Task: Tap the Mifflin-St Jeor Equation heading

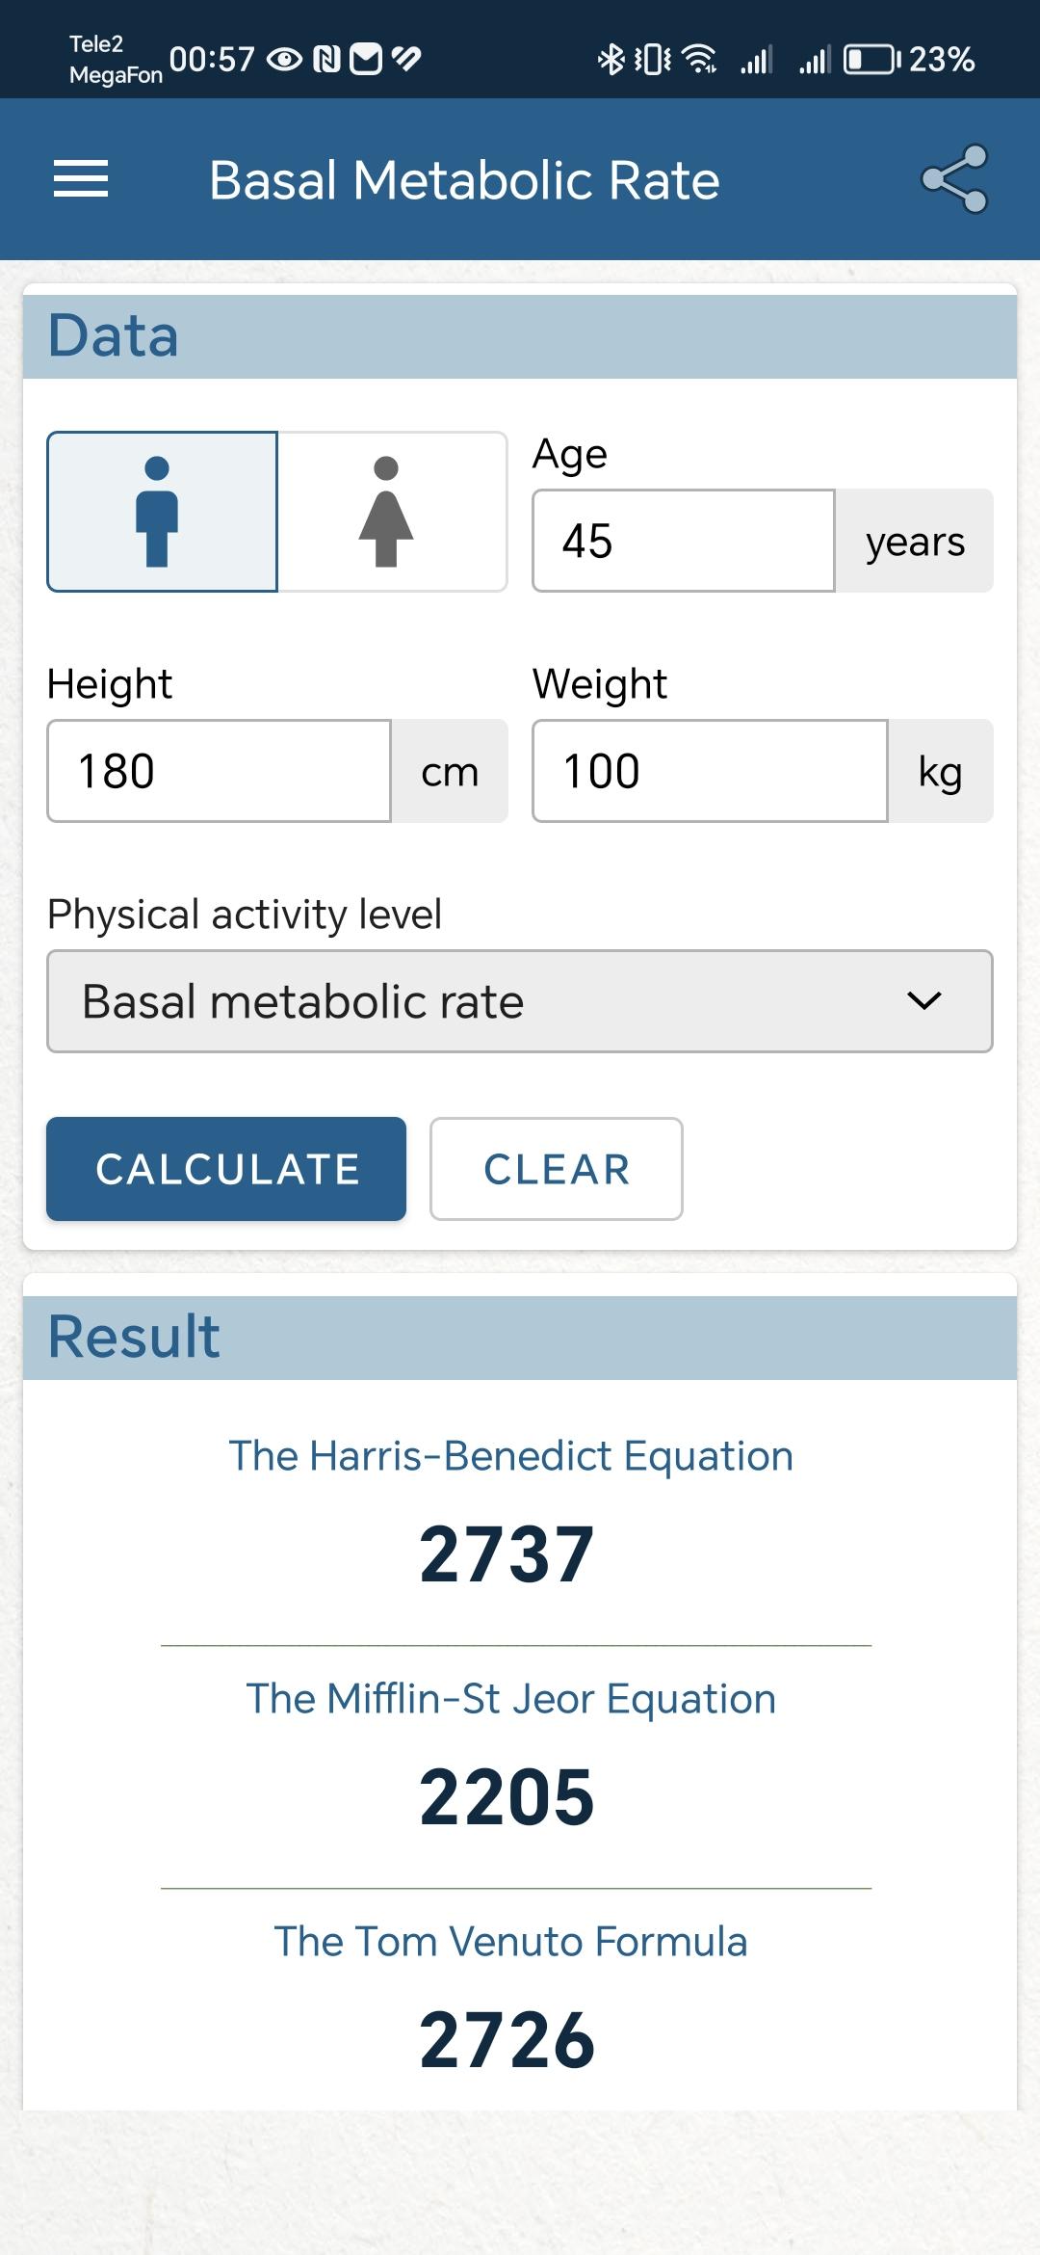Action: pos(511,1699)
